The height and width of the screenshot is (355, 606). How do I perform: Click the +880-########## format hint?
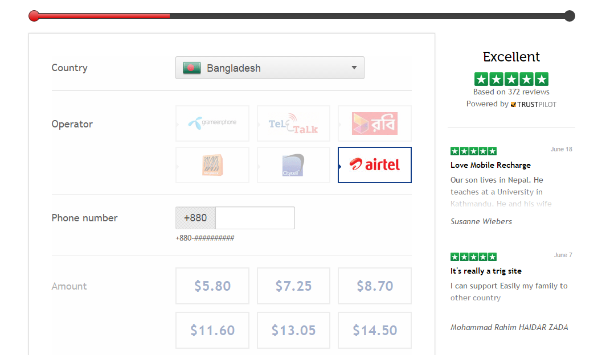(x=205, y=238)
